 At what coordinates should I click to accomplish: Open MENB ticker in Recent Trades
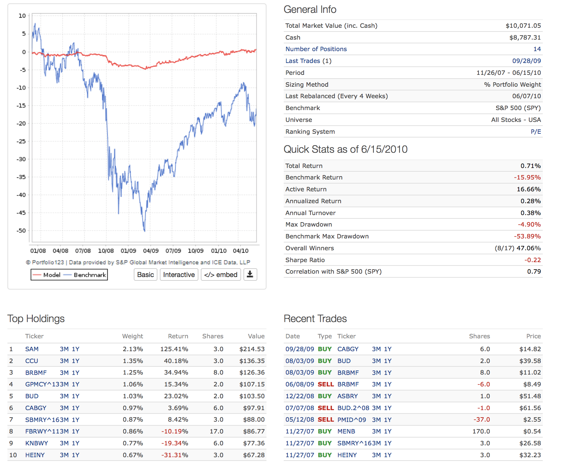pyautogui.click(x=346, y=431)
